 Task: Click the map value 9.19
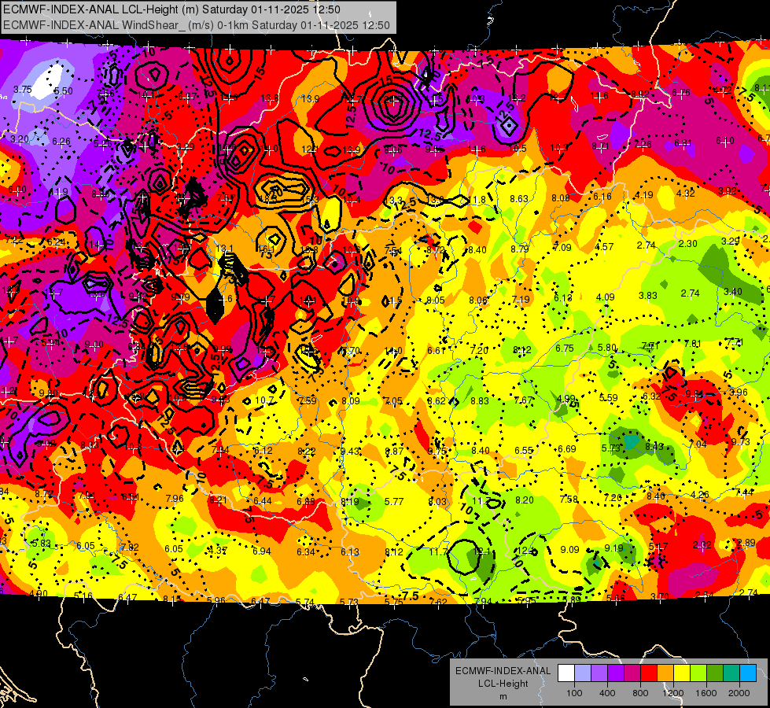613,548
